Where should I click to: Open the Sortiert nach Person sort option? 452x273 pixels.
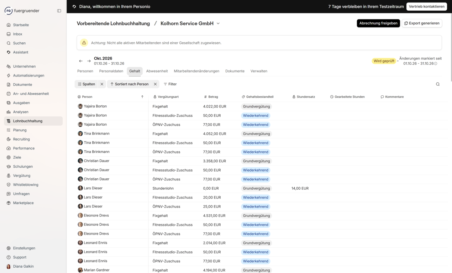(x=129, y=84)
